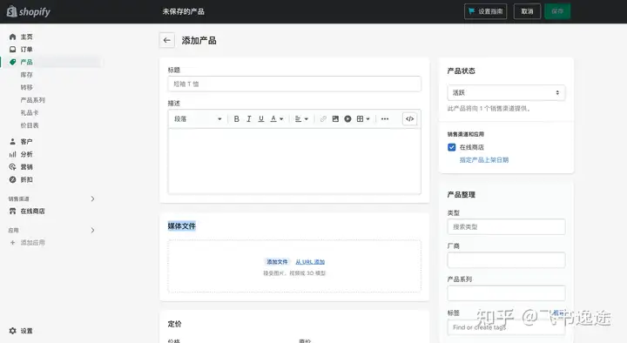627x343 pixels.
Task: Open 在线商店 online store
Action: tap(33, 211)
